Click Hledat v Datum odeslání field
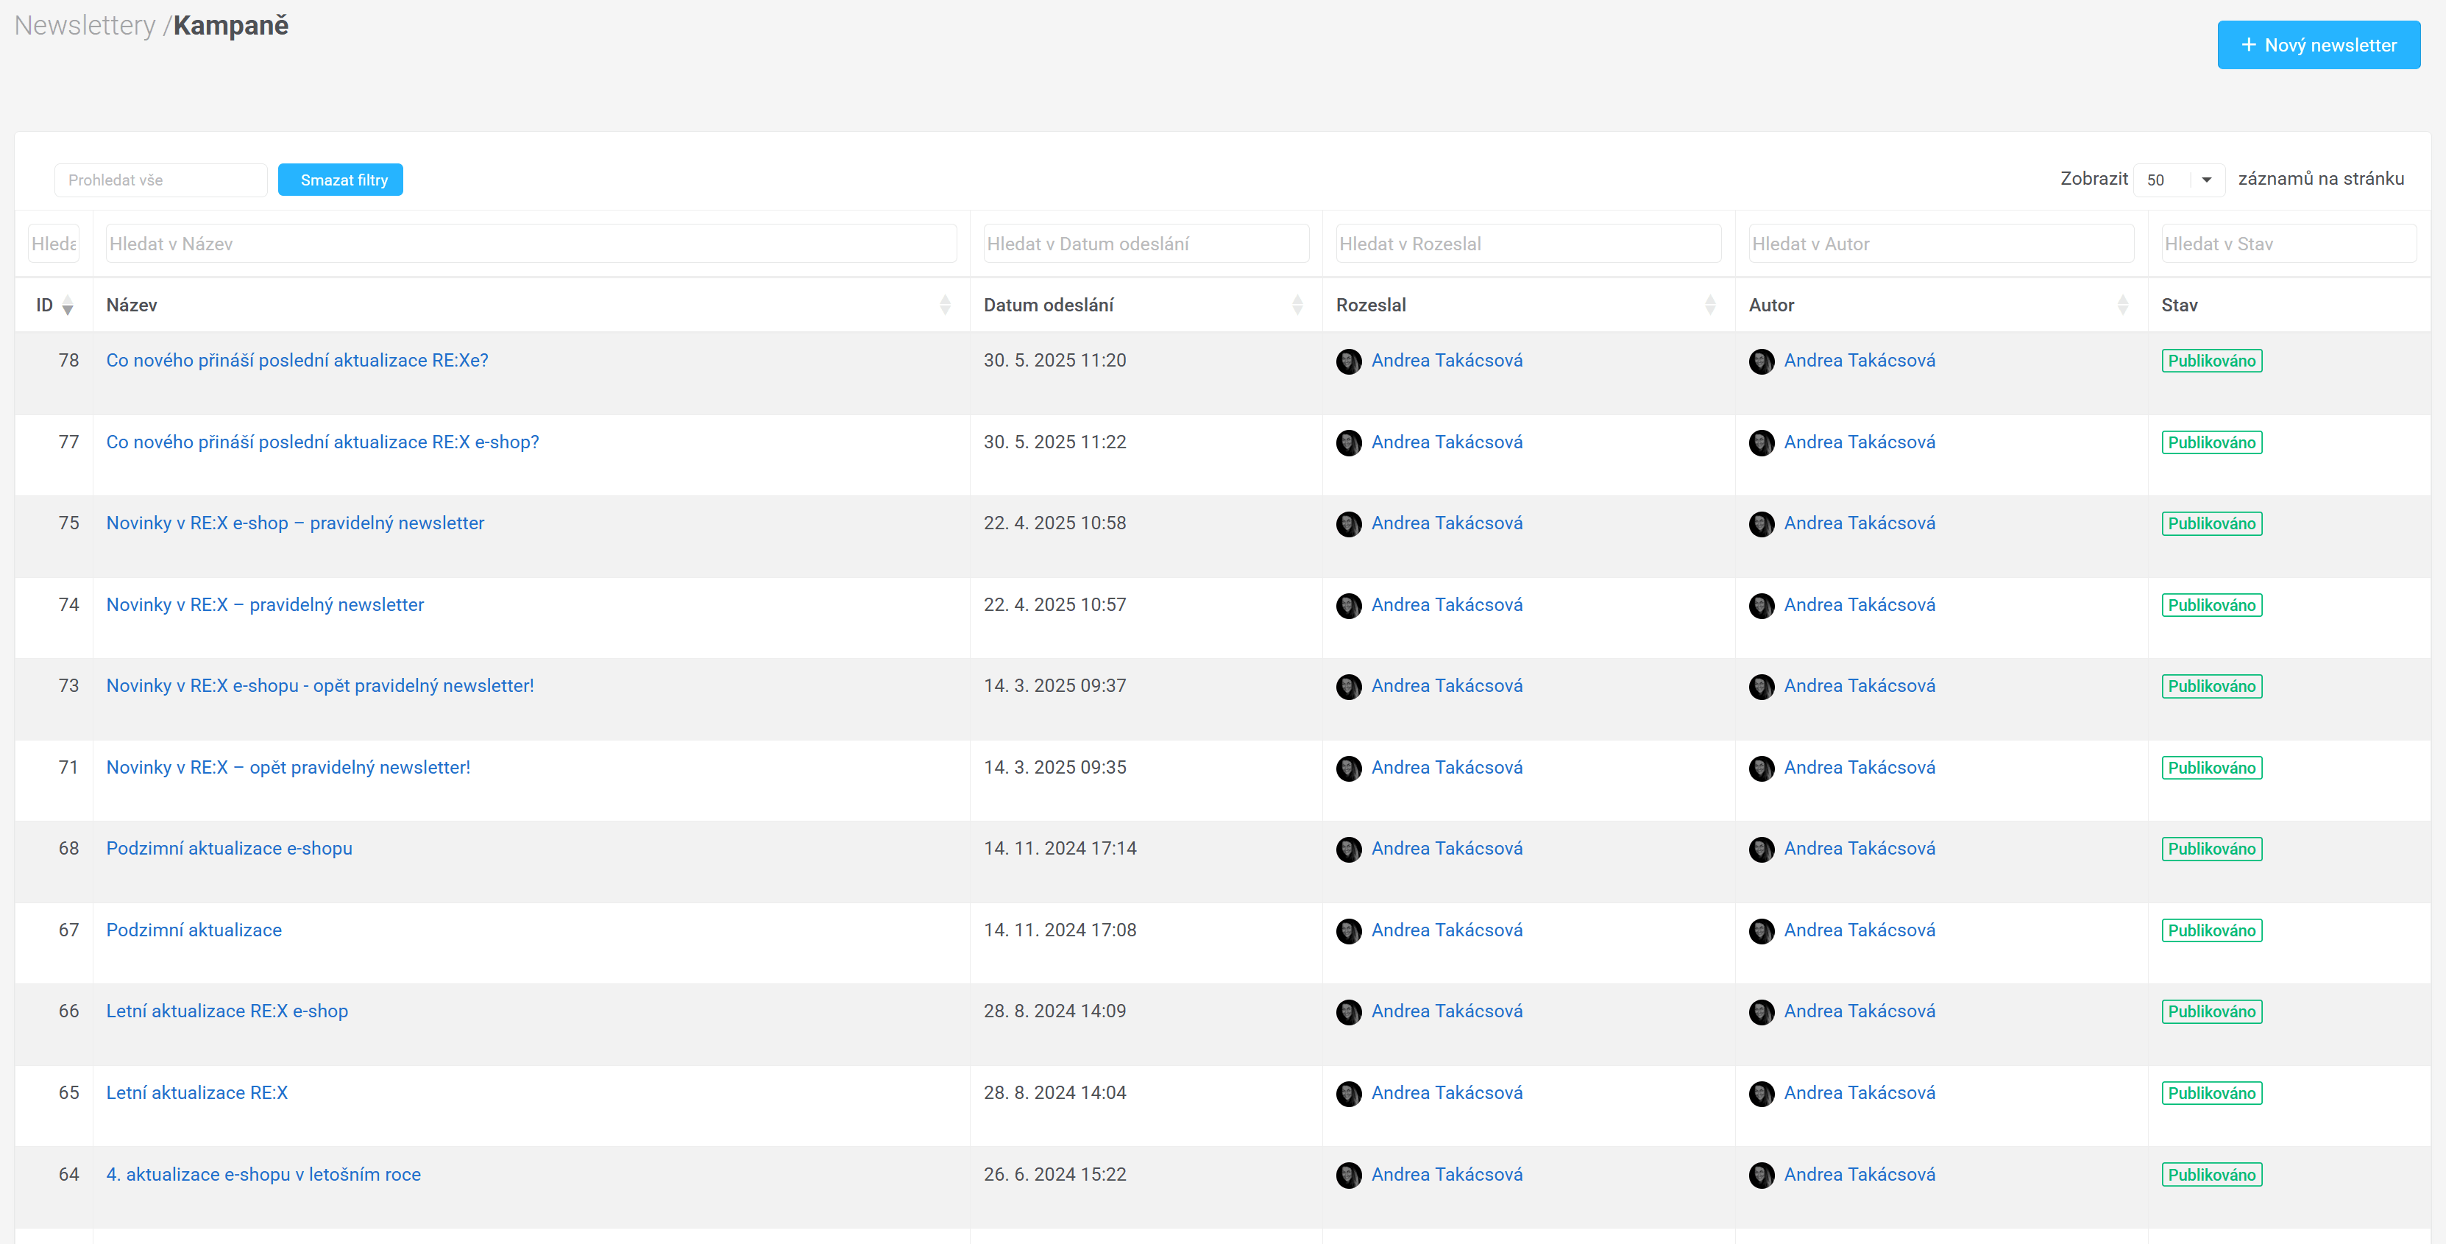Image resolution: width=2446 pixels, height=1244 pixels. pyautogui.click(x=1145, y=244)
